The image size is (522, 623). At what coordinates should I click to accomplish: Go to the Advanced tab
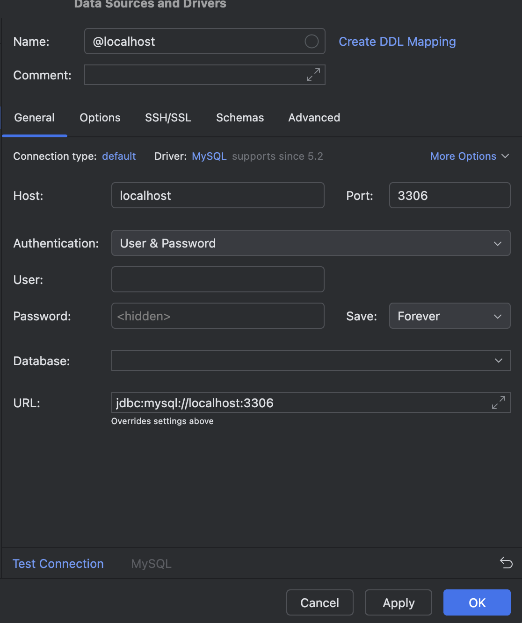coord(314,118)
